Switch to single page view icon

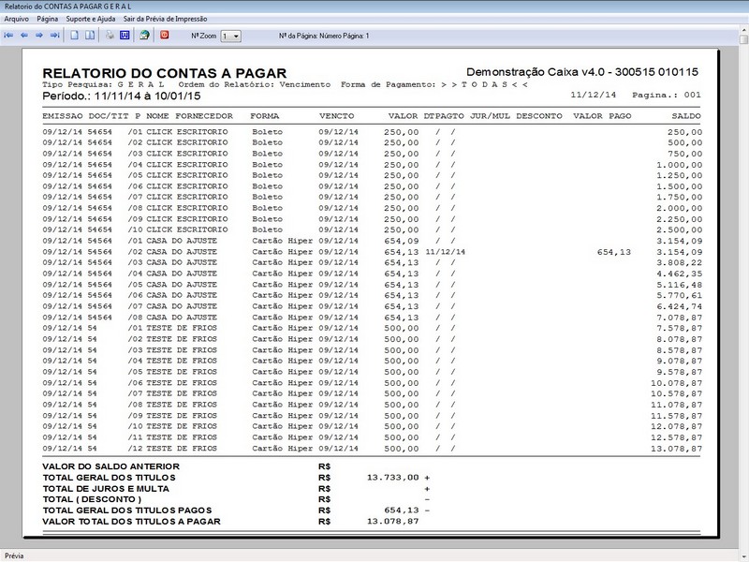pos(75,36)
